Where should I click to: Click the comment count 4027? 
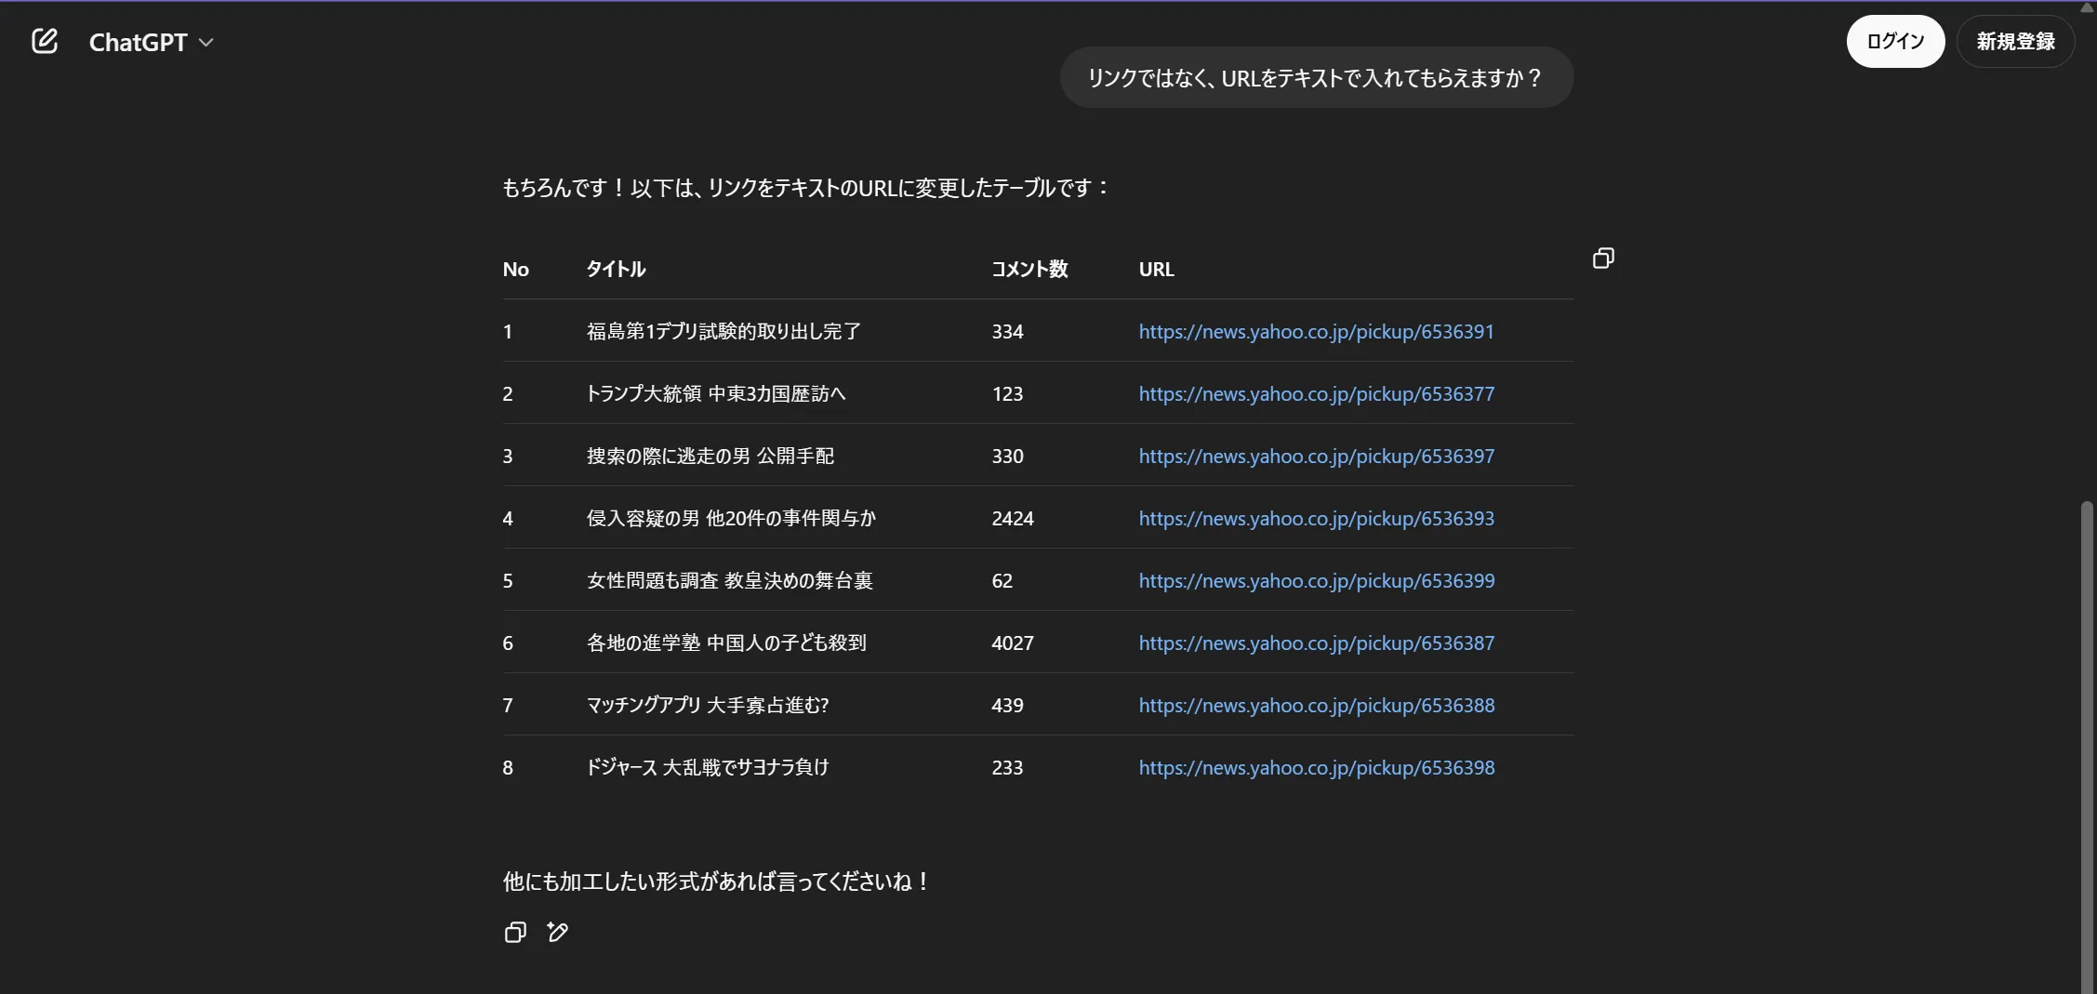click(1013, 643)
